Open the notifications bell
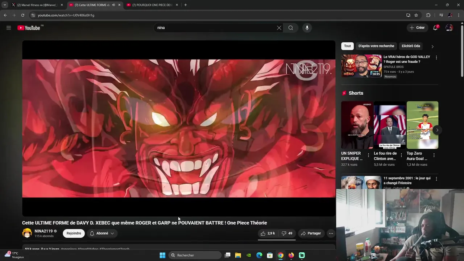Screen dimensions: 464x261 click(x=435, y=28)
